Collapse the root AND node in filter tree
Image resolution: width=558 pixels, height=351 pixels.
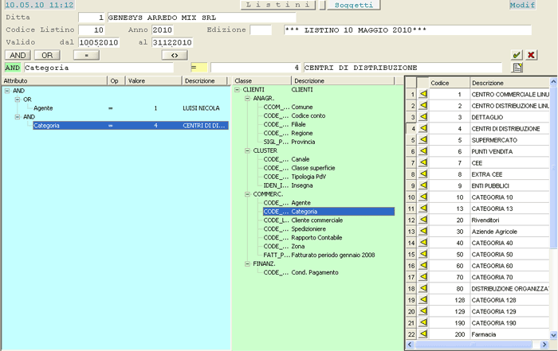[x=6, y=91]
